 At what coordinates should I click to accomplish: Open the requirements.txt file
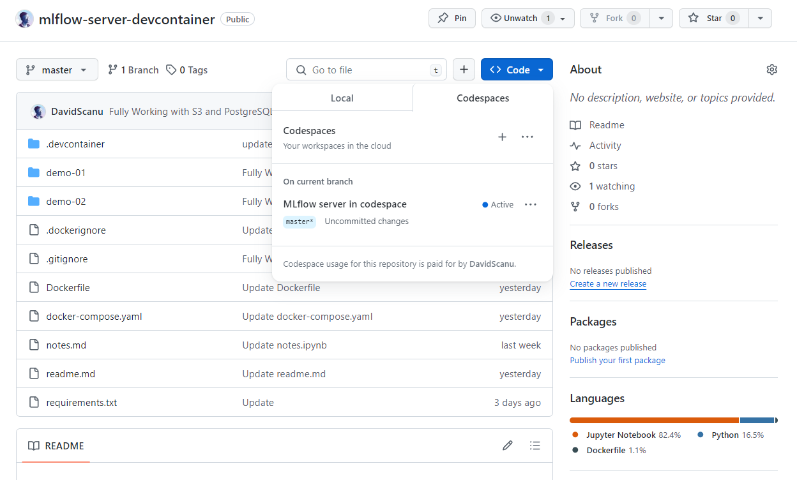[x=82, y=402]
